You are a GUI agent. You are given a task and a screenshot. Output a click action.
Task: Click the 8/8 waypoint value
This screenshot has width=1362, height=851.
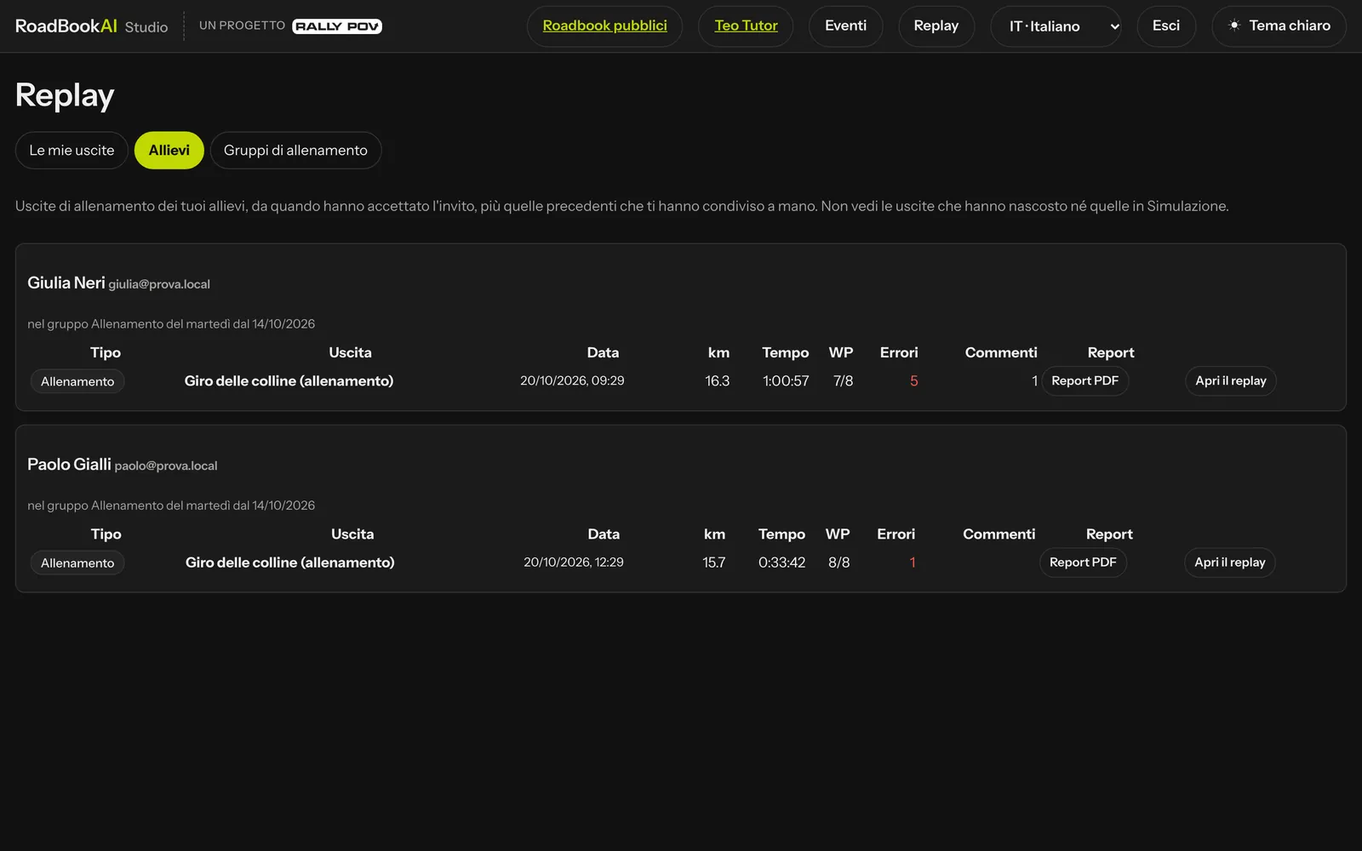(x=838, y=563)
